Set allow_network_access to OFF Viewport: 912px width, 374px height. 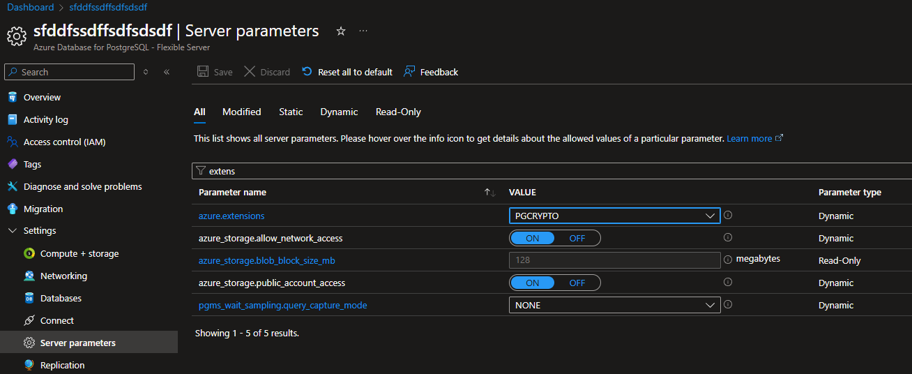click(x=577, y=238)
